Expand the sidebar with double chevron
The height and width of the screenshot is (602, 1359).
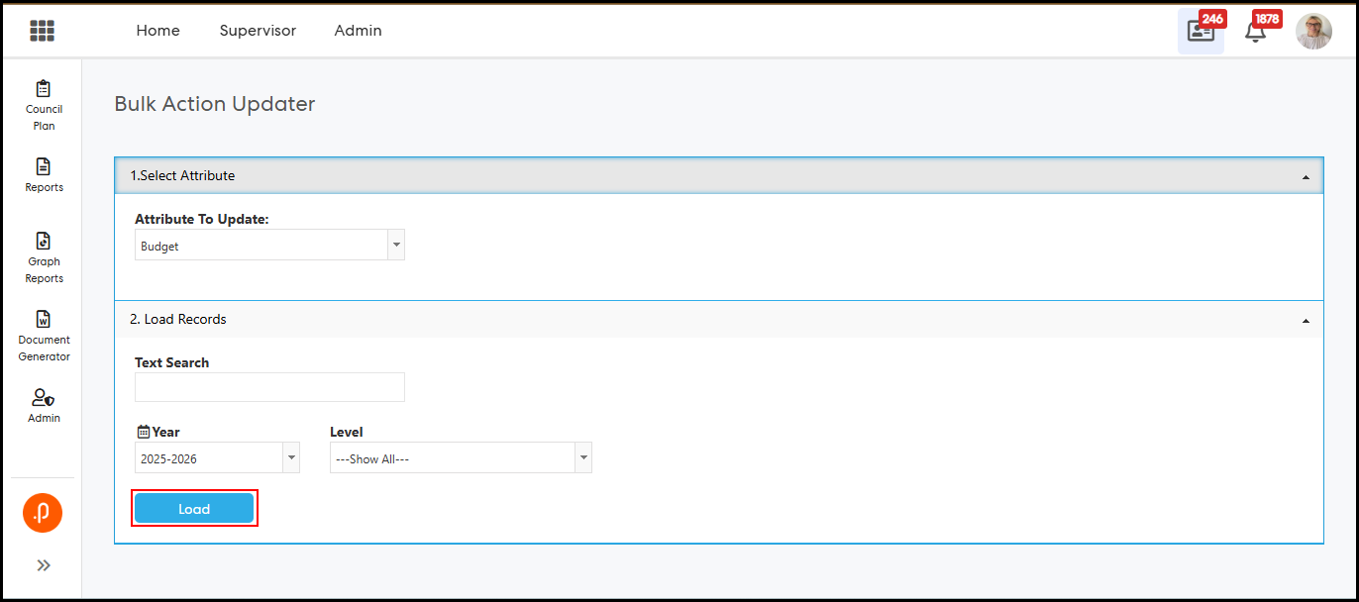click(44, 565)
